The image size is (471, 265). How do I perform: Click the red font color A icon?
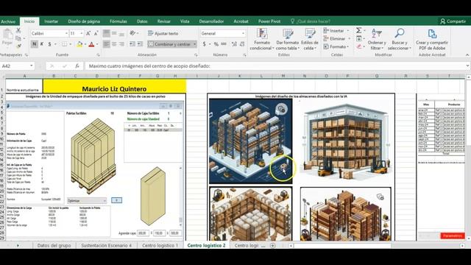pos(91,44)
